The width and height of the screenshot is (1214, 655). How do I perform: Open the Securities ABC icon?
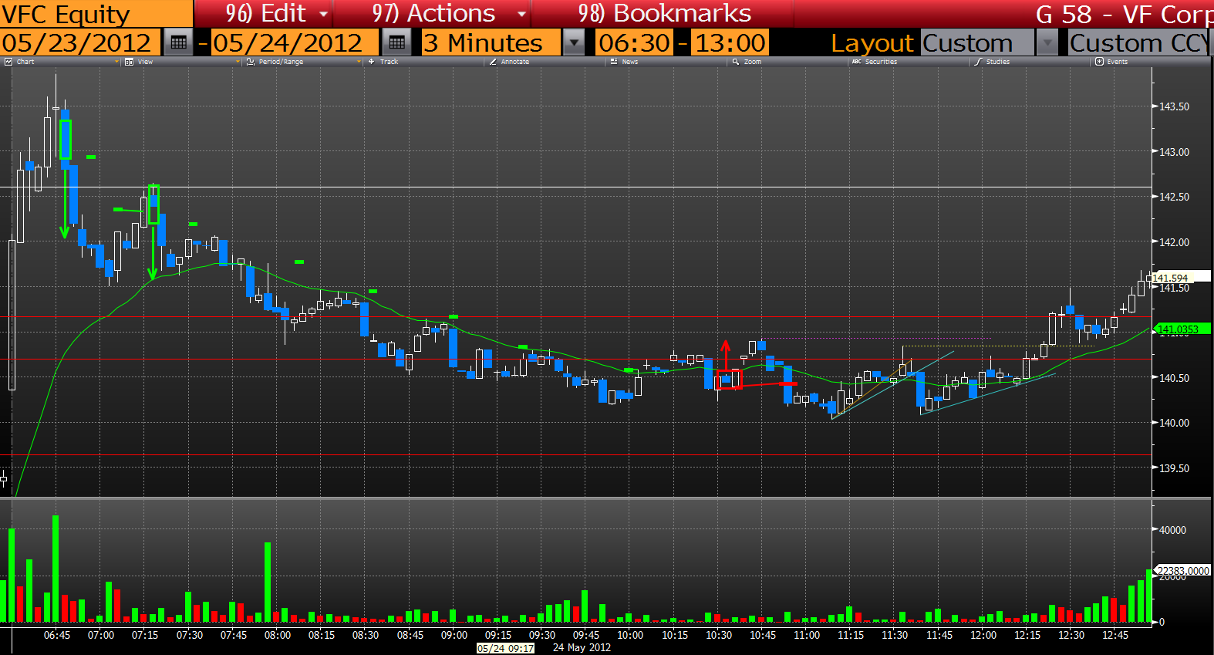pyautogui.click(x=857, y=62)
